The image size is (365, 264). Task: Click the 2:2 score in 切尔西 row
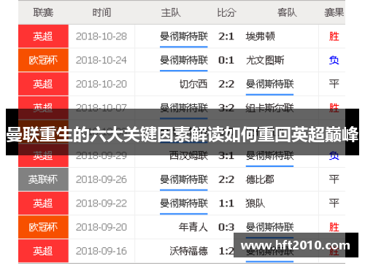pyautogui.click(x=226, y=84)
